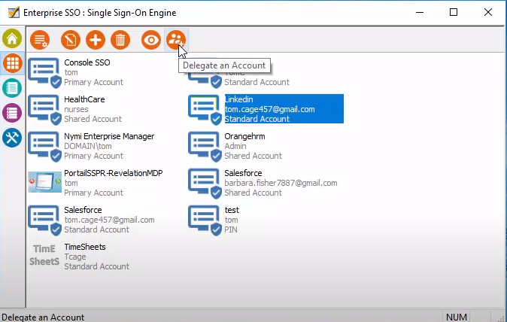Click the list settings toolbar icon
The image size is (507, 322).
click(x=40, y=40)
